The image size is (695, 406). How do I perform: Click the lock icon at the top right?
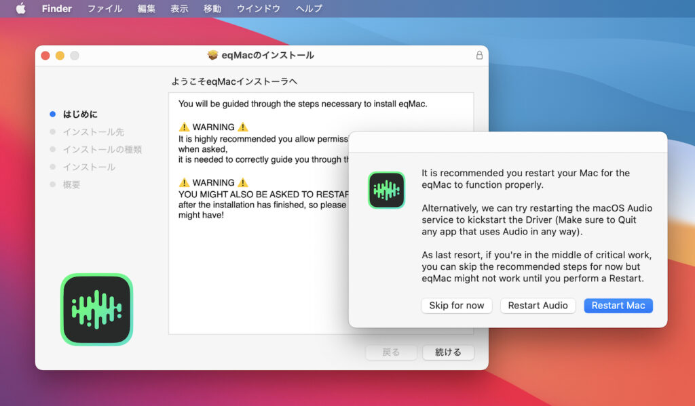tap(480, 55)
